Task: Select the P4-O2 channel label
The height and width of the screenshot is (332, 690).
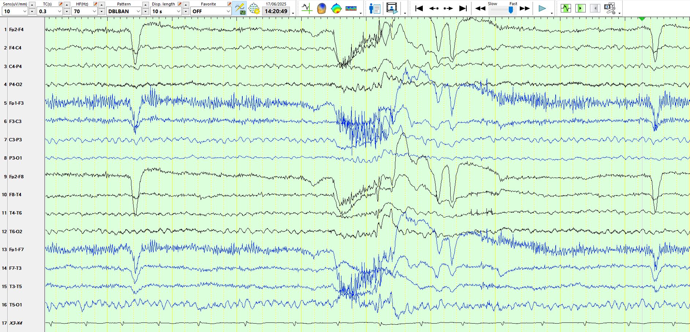Action: point(16,84)
